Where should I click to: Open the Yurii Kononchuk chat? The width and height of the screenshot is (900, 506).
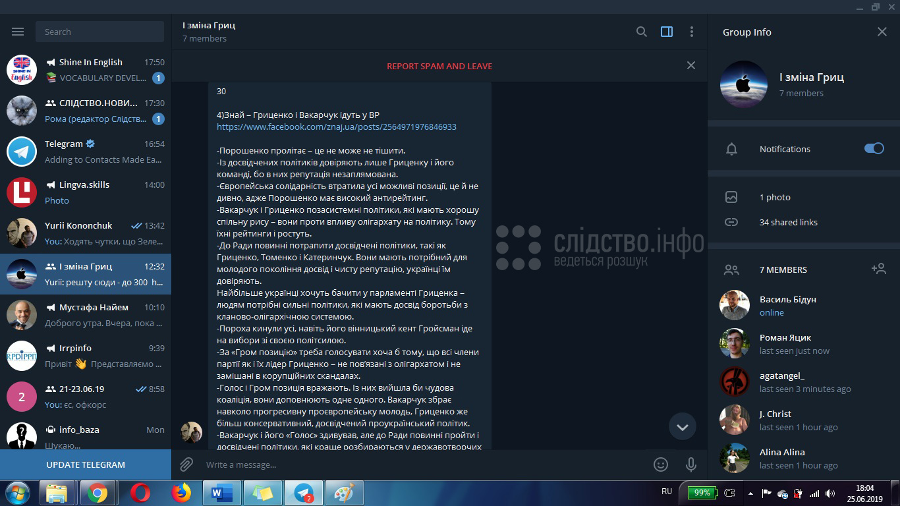(86, 233)
